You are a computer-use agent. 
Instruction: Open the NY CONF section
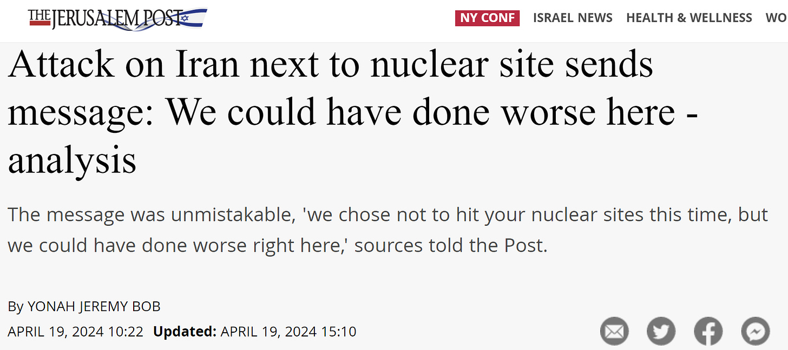pyautogui.click(x=487, y=18)
